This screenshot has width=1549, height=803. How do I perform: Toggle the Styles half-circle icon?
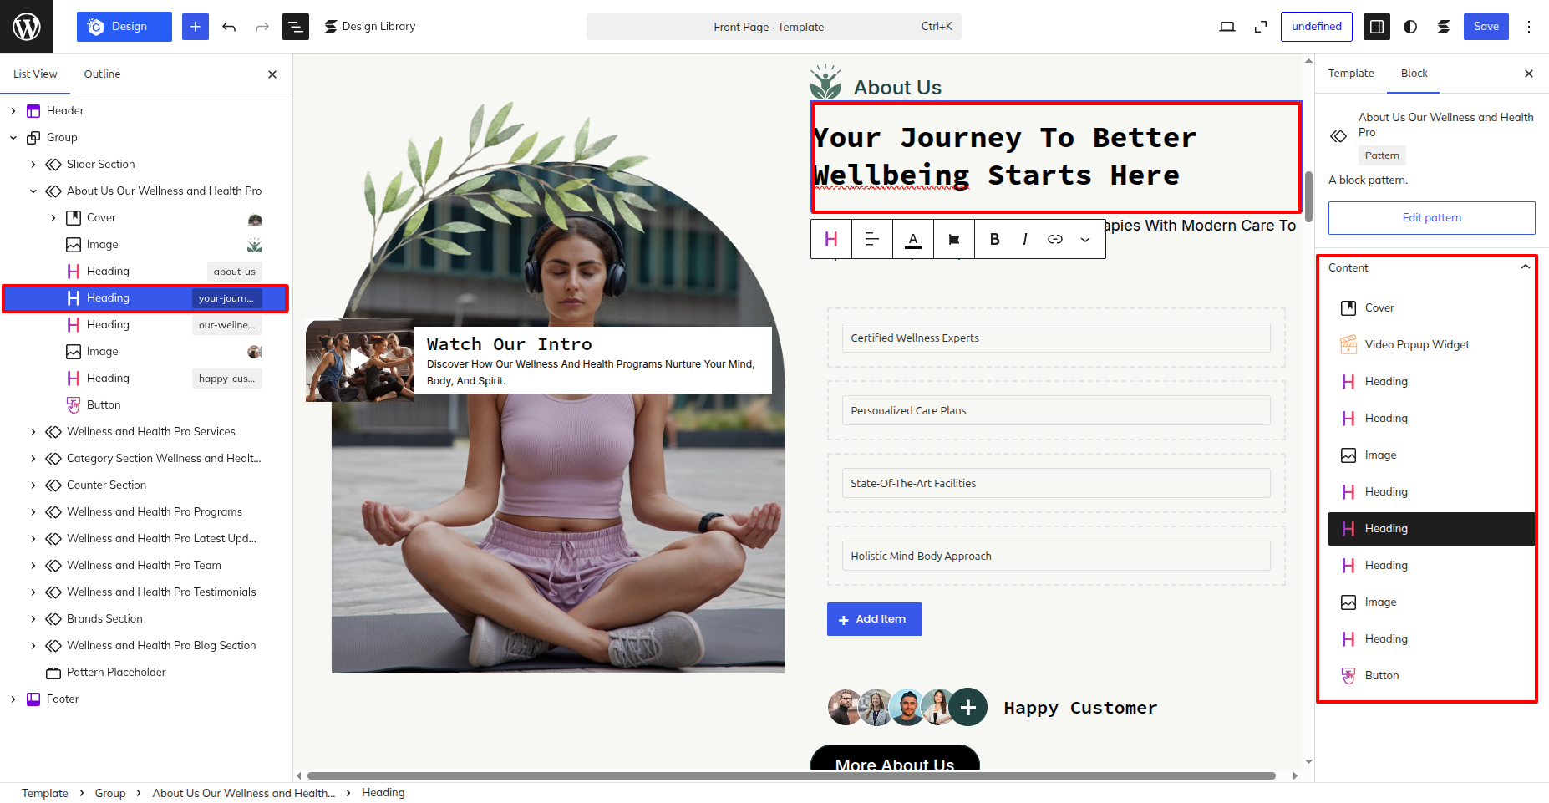(1410, 27)
